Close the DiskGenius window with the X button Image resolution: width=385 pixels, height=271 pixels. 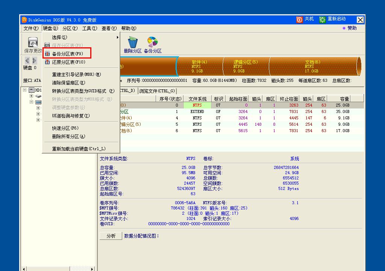coord(360,20)
